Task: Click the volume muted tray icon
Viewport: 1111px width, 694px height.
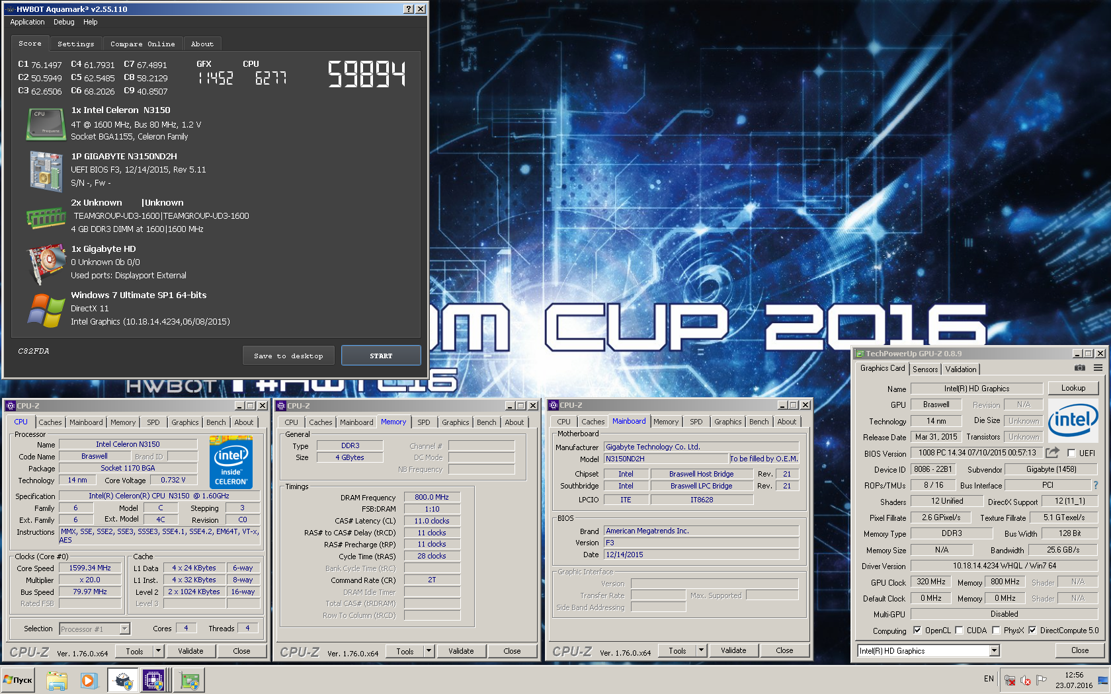Action: point(1026,680)
